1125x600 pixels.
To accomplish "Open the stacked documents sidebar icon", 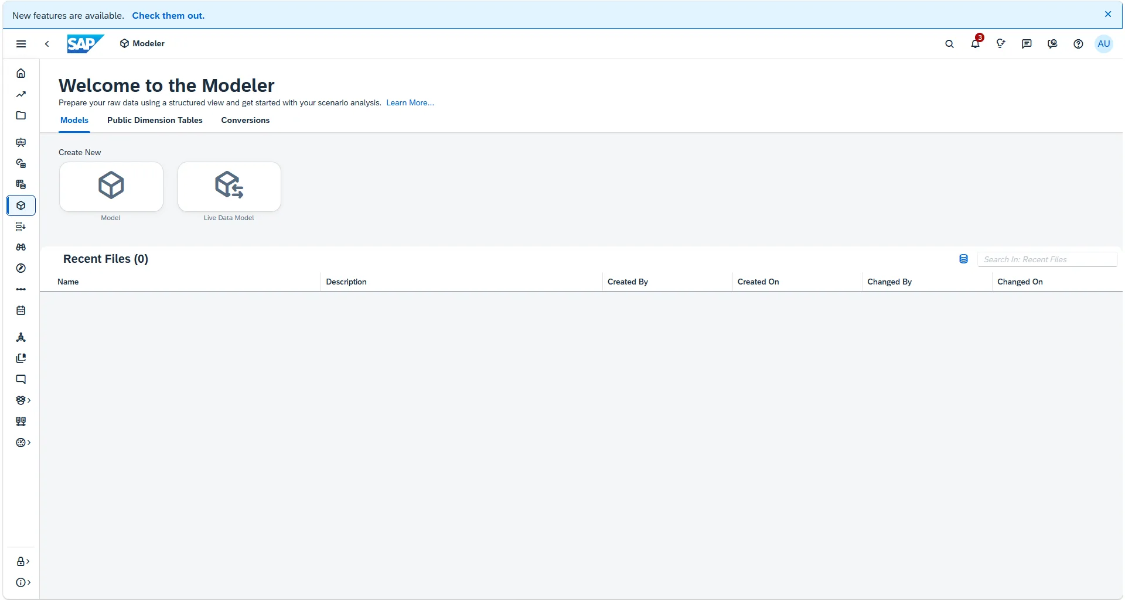I will coord(21,358).
